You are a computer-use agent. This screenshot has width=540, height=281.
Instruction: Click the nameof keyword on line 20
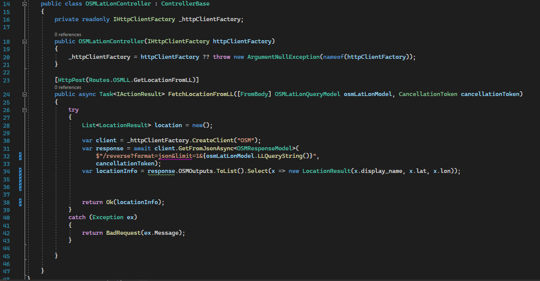tap(334, 57)
